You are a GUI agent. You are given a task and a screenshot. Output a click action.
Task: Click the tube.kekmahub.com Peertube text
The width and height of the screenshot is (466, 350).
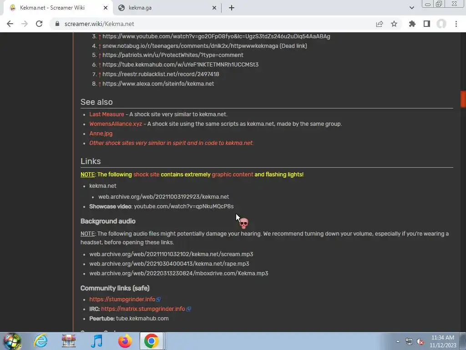[142, 319]
